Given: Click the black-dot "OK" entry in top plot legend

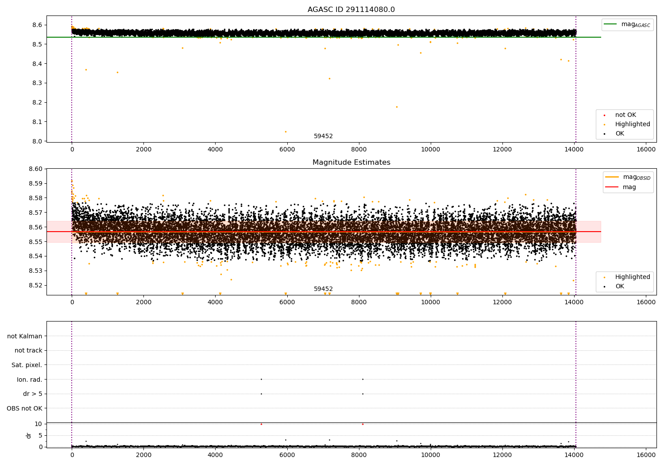Looking at the screenshot, I should click(620, 134).
